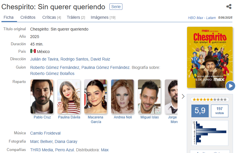Click Andrea Noli's photo
The height and width of the screenshot is (153, 237).
[x=122, y=97]
